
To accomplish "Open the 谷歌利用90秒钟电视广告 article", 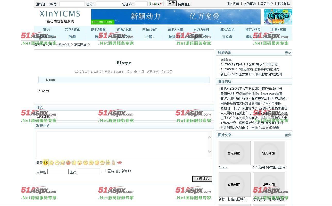I will click(250, 128).
